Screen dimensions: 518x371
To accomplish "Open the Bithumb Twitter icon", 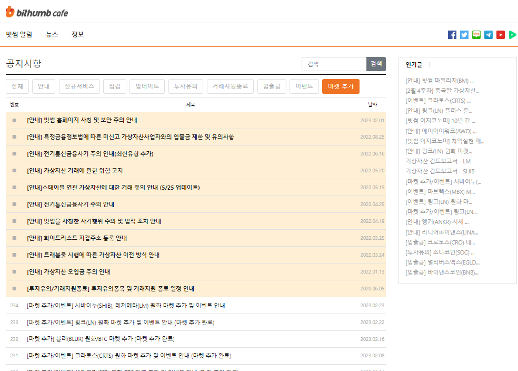I will tap(464, 35).
